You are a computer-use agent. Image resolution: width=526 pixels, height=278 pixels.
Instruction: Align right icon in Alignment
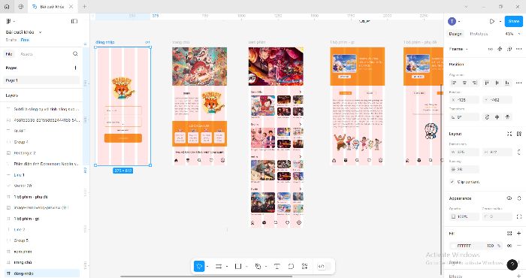coord(474,83)
